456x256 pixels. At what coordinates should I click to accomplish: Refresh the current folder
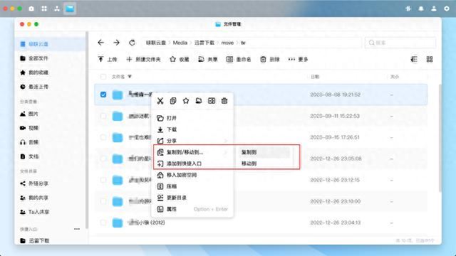click(x=132, y=43)
